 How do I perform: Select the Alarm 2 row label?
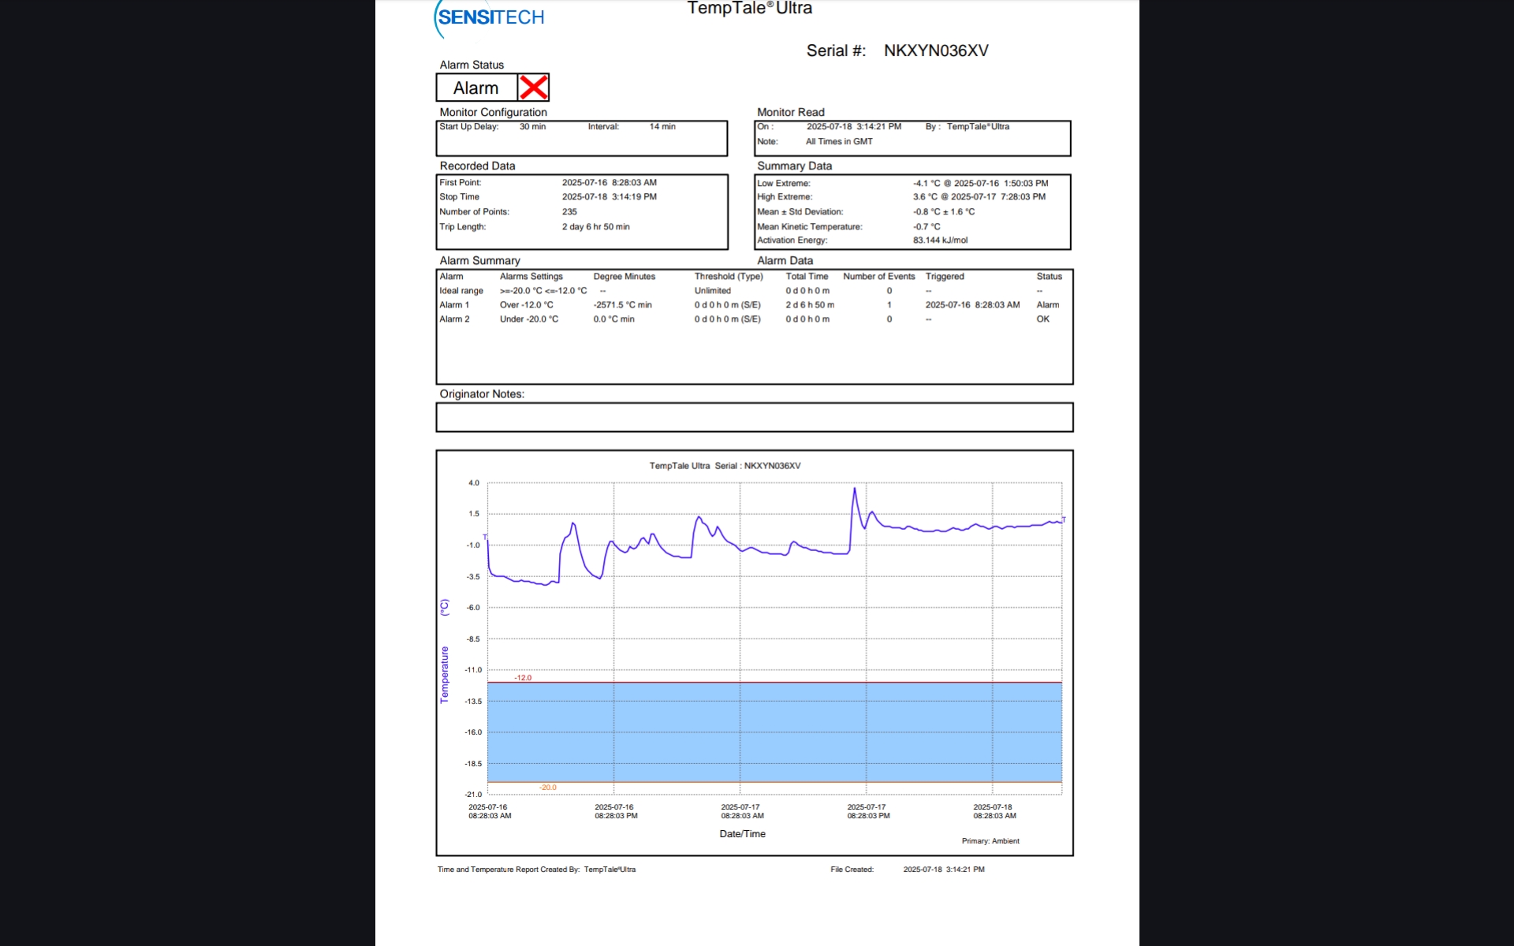(454, 319)
